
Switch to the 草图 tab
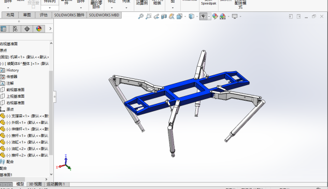coord(27,15)
